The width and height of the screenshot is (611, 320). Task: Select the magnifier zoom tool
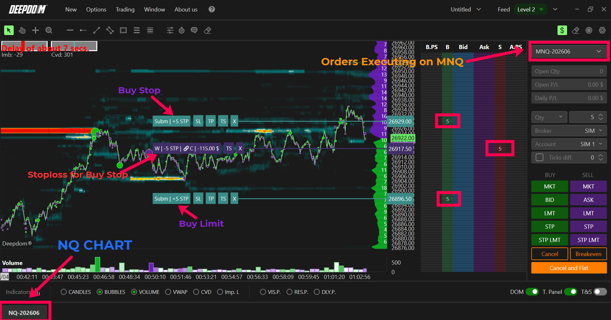click(x=49, y=30)
